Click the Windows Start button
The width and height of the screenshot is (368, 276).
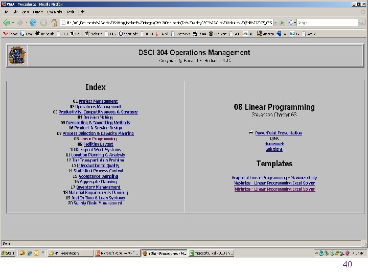click(8, 253)
